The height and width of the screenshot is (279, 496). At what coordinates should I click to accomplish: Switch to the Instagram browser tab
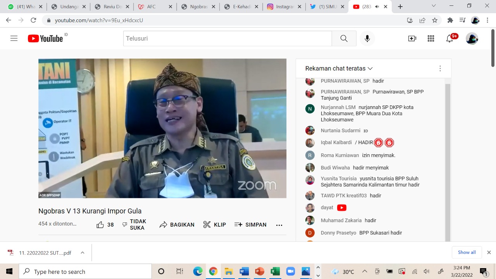click(284, 7)
